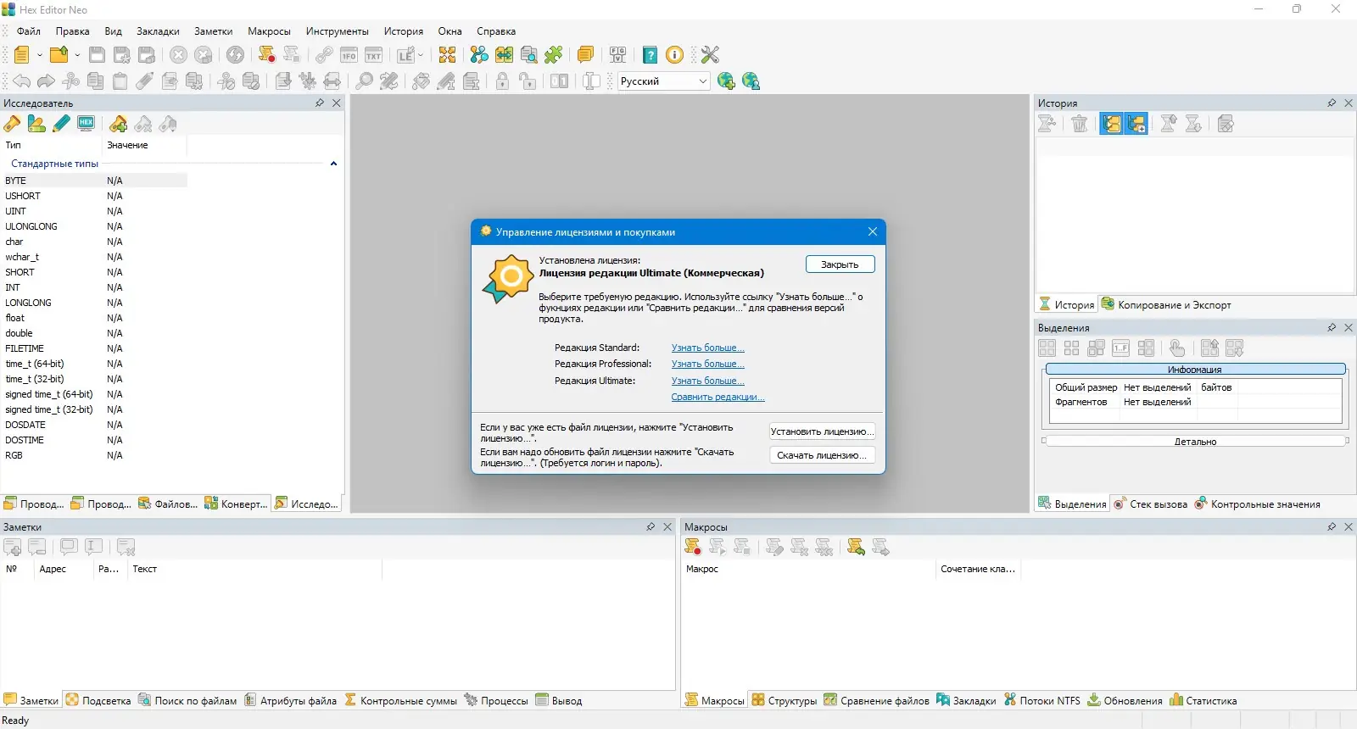Click the orange pencil icon in Исследователь panel
The height and width of the screenshot is (729, 1357).
tap(12, 124)
